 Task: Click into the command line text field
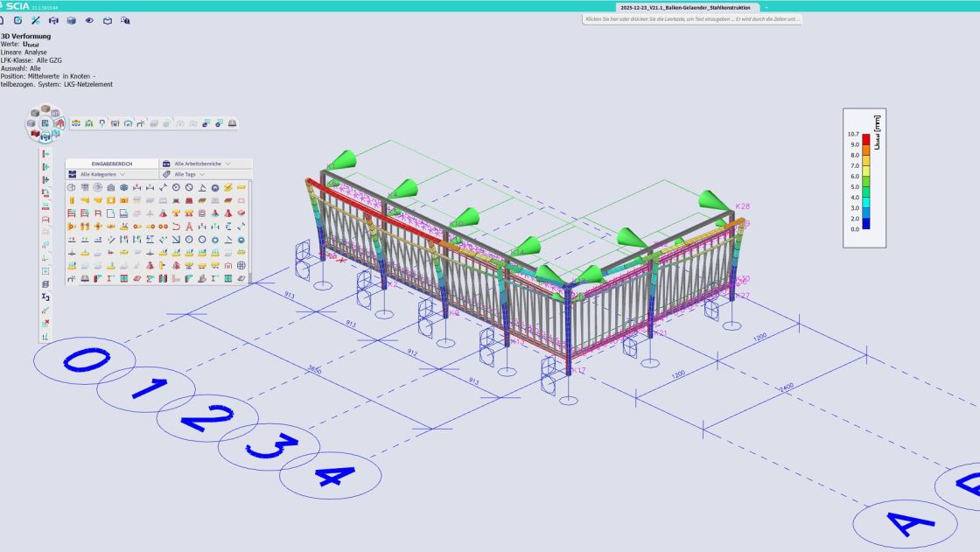(692, 19)
